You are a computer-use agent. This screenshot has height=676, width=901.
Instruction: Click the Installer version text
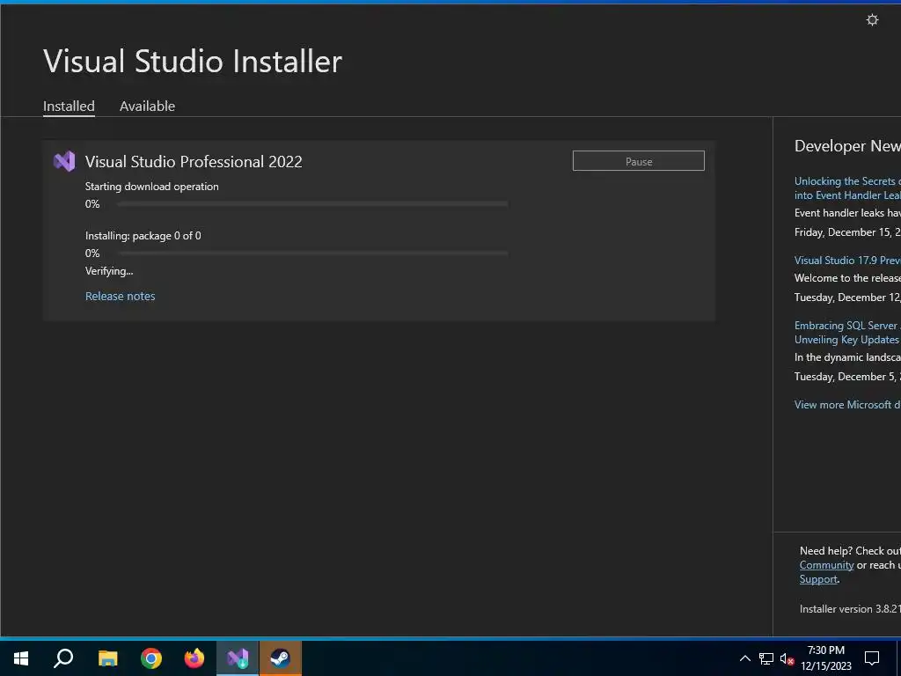click(x=851, y=609)
